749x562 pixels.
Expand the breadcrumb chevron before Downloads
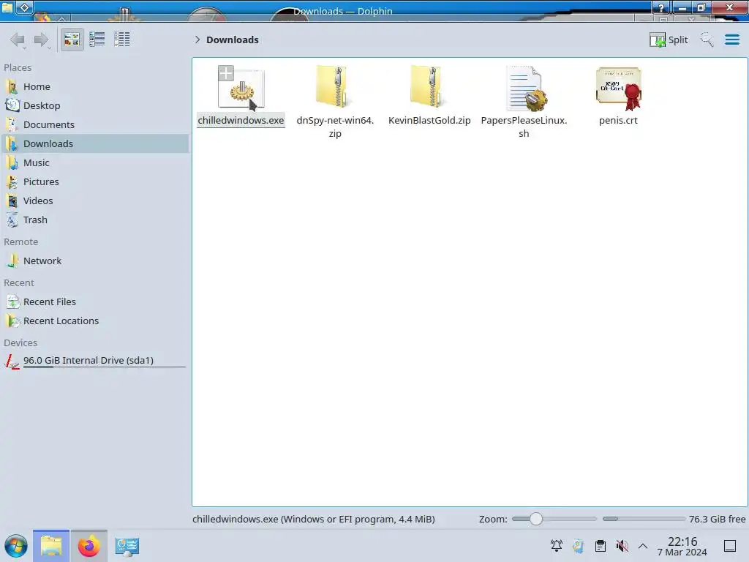pyautogui.click(x=197, y=40)
